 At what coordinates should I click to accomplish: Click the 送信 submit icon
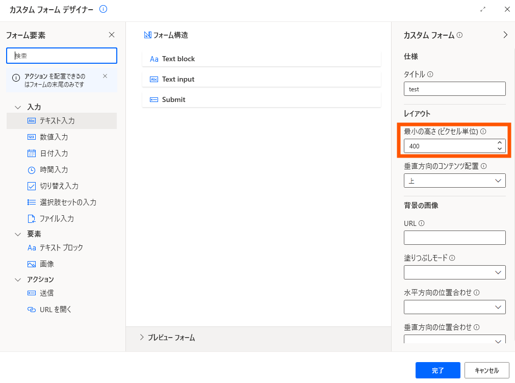32,293
